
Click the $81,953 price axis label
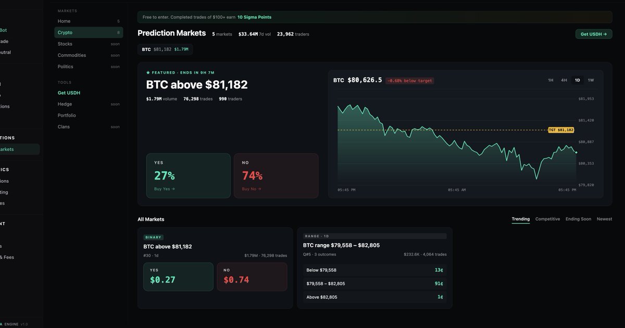click(586, 98)
